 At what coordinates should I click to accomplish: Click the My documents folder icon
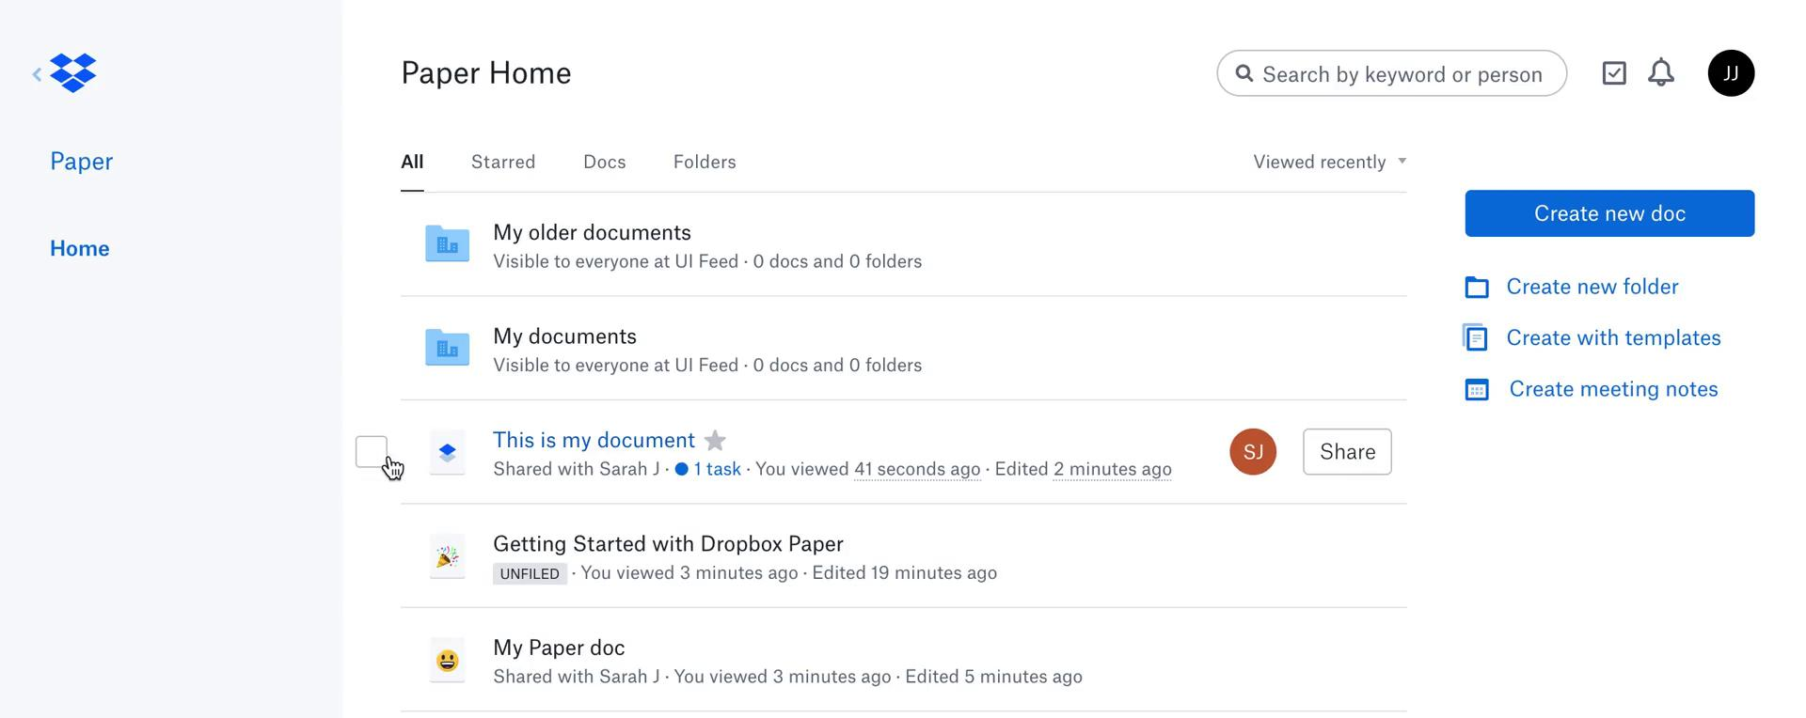point(448,347)
